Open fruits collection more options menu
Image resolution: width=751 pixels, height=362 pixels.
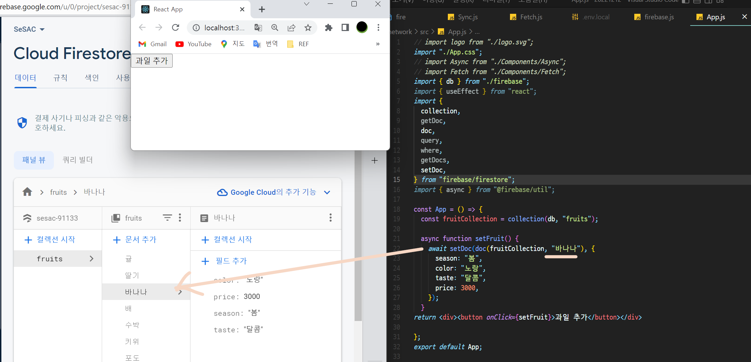(x=180, y=218)
